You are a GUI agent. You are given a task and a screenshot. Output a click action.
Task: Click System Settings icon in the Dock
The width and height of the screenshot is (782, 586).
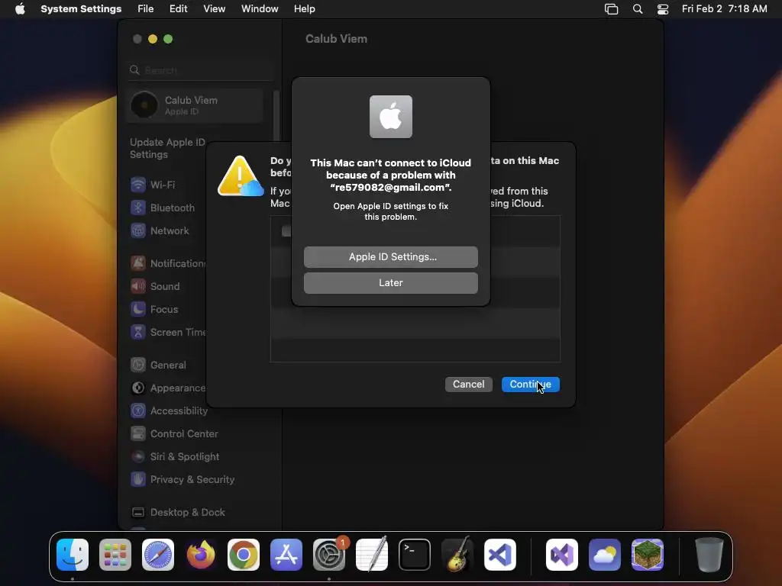click(x=329, y=555)
